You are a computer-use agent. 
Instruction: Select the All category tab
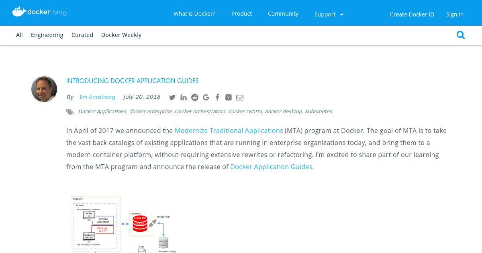coord(19,35)
